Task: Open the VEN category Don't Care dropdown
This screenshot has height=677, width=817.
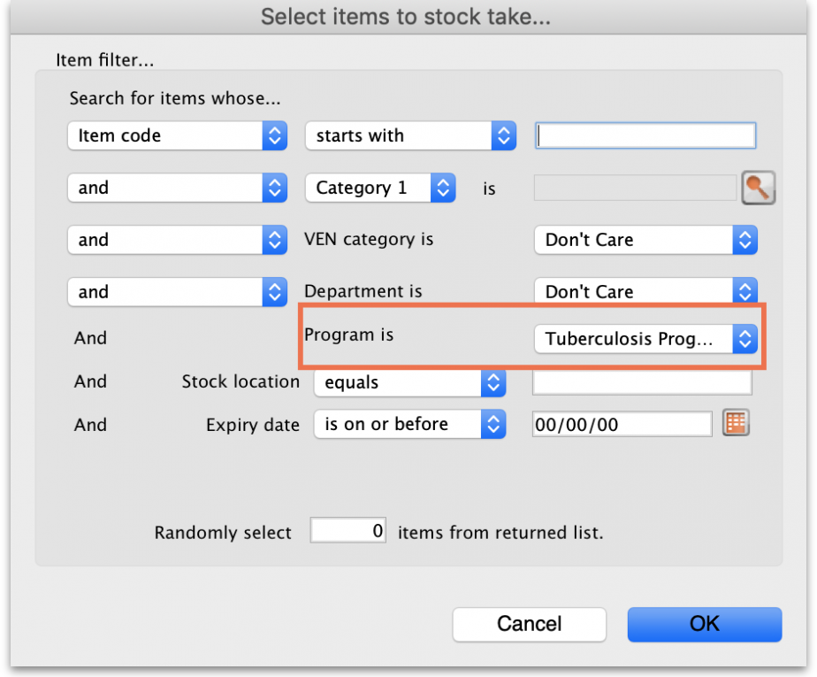Action: click(x=645, y=240)
